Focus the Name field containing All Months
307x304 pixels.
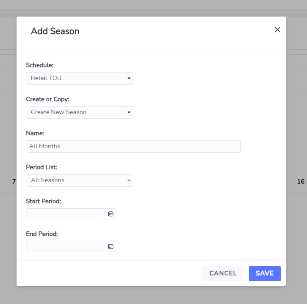pos(133,146)
